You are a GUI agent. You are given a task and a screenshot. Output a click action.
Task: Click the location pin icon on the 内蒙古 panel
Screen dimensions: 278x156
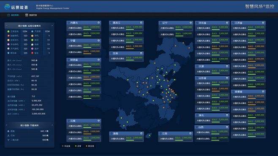click(x=69, y=23)
